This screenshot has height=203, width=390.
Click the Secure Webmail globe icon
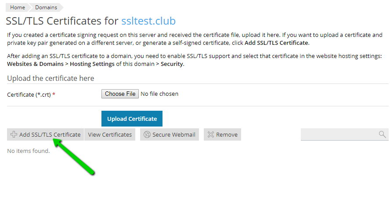[x=147, y=135]
